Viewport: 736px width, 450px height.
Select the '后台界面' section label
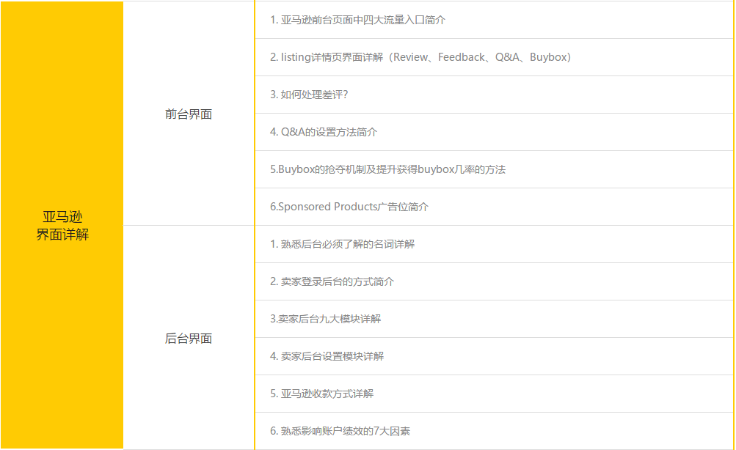189,339
